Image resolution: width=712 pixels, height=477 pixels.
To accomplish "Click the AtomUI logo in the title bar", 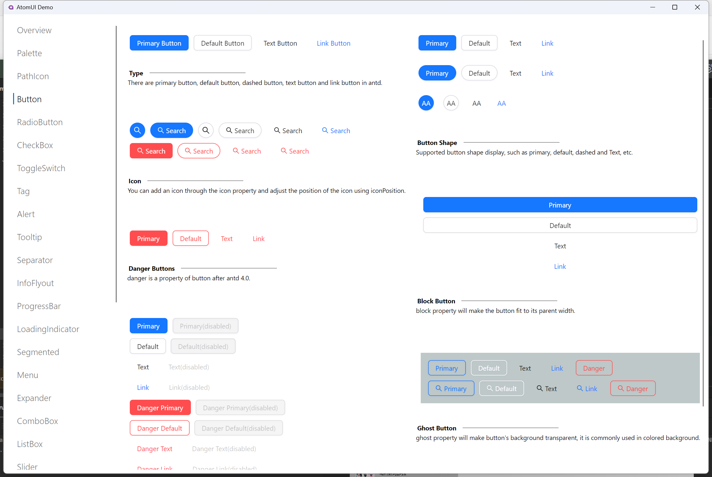I will (11, 7).
